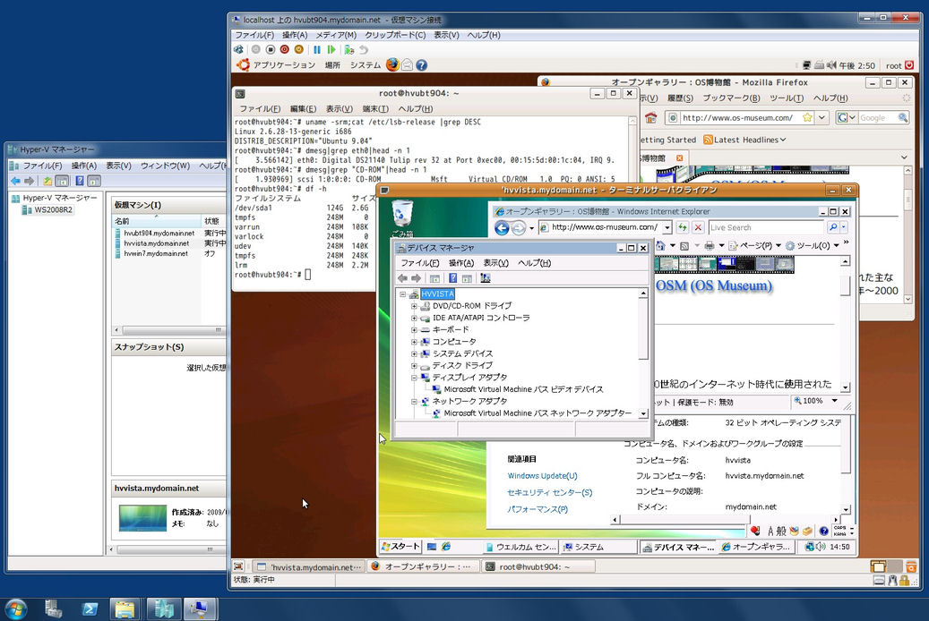Click the Live Search magnifier icon in IE

tap(833, 227)
